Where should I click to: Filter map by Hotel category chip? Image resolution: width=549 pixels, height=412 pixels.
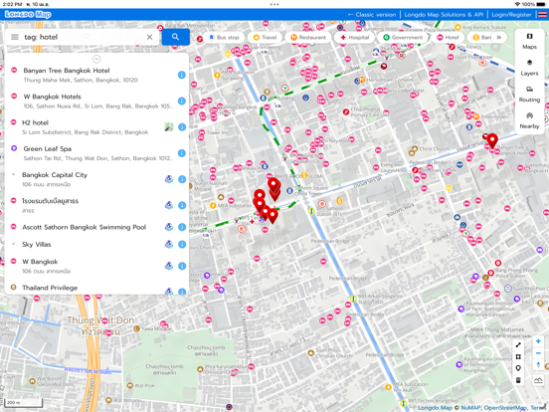[x=448, y=37]
